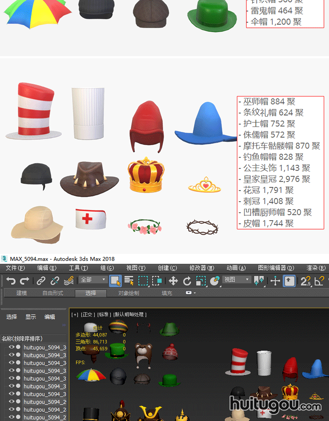The height and width of the screenshot is (421, 329).
Task: Activate the Select Object tool
Action: pos(115,281)
